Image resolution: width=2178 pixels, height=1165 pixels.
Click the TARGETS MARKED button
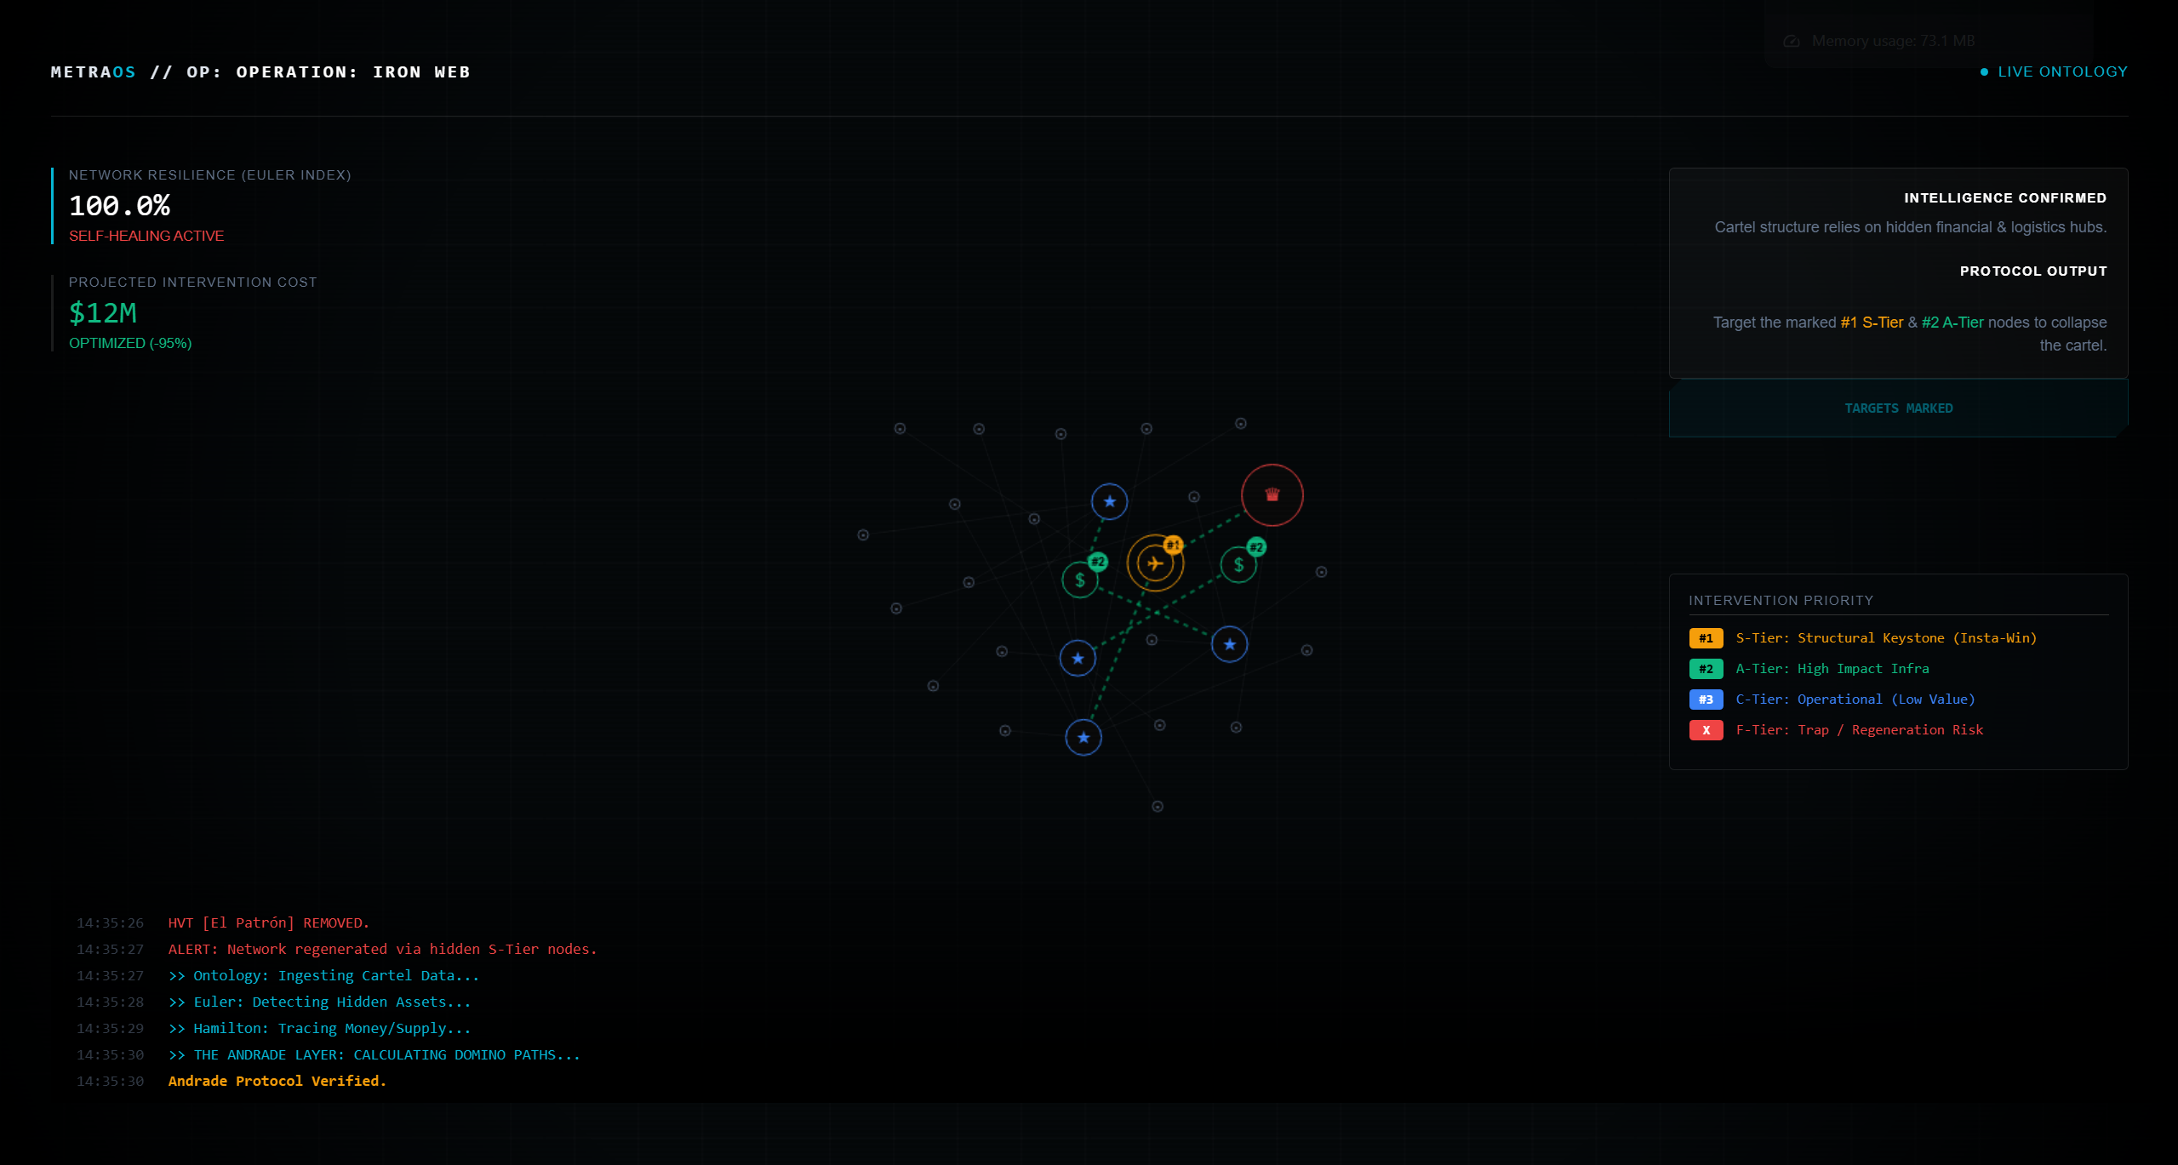[x=1898, y=408]
